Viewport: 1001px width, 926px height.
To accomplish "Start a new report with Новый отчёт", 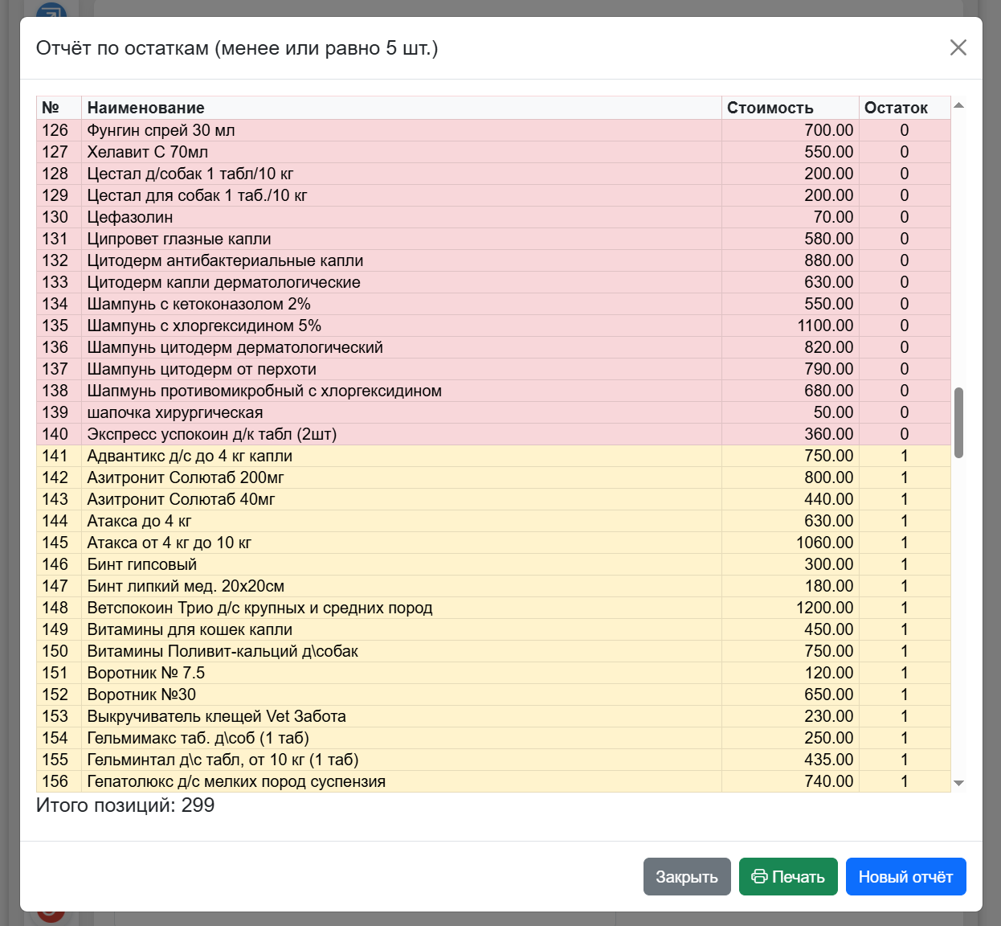I will (x=905, y=877).
